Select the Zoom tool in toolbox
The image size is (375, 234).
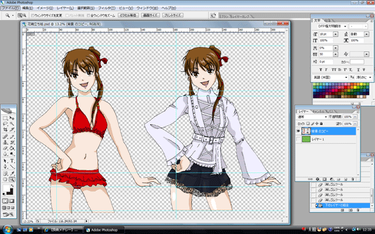pyautogui.click(x=12, y=179)
